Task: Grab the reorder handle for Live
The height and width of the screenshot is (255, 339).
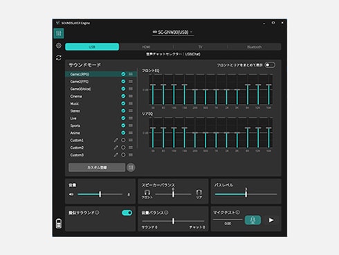Action: point(131,118)
